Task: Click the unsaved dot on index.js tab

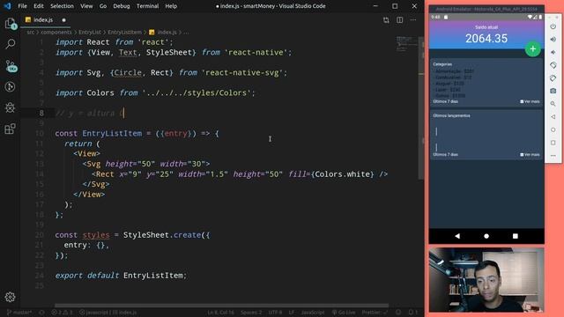Action: [63, 20]
